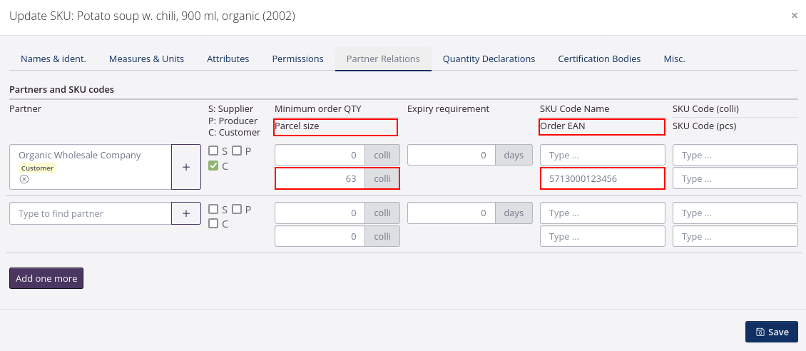Click minimum order QTY field in the empty partner row
Screen dimensions: 806x351
320,213
